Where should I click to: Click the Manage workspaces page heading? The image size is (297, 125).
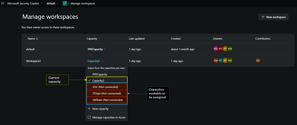(x=50, y=17)
